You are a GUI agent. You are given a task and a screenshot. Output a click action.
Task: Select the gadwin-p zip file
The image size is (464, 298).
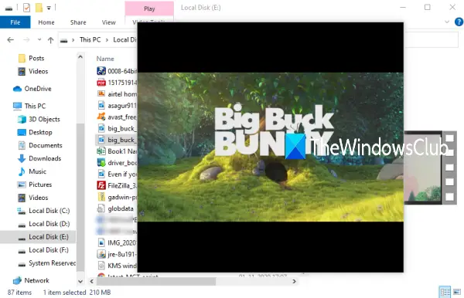[117, 197]
